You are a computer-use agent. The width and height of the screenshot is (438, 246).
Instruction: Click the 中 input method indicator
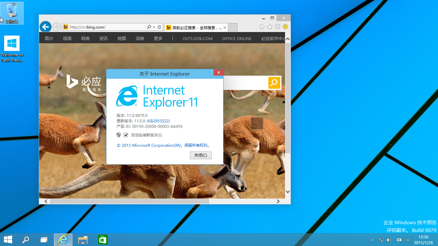tap(408, 240)
